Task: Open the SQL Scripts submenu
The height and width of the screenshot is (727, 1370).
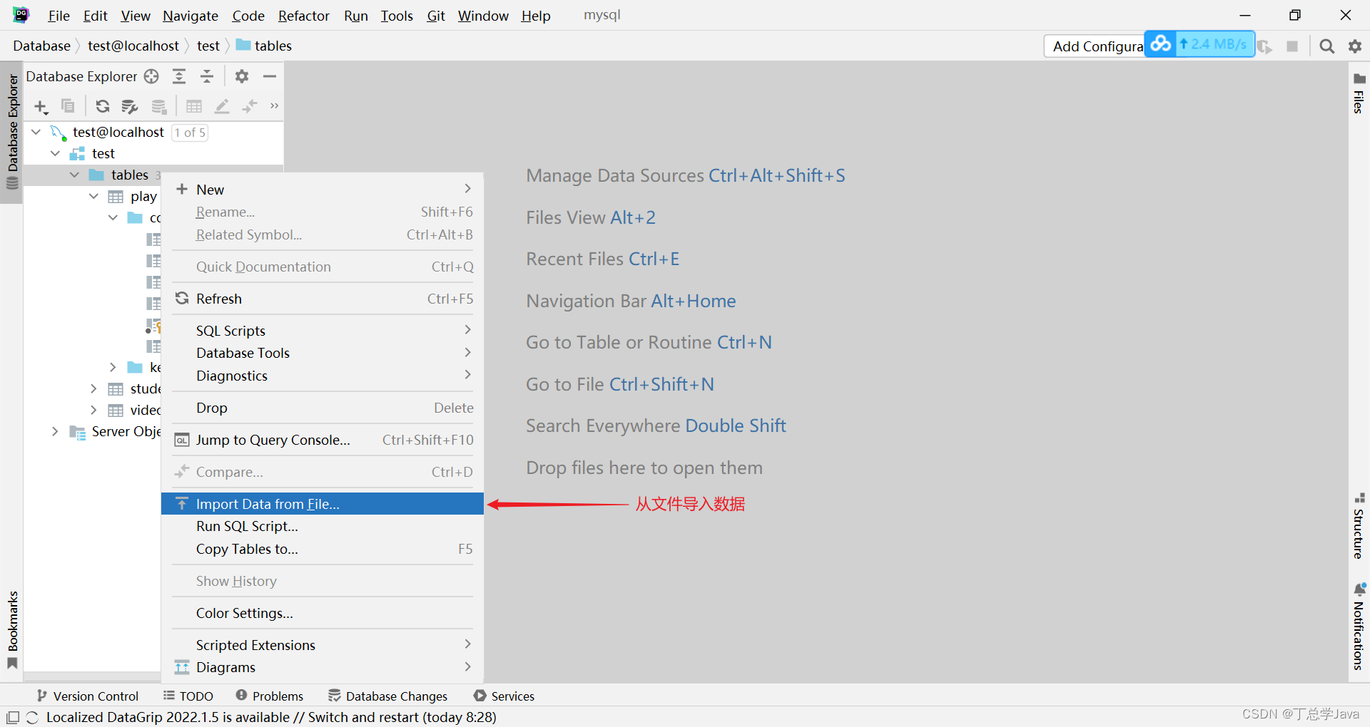Action: pos(323,331)
